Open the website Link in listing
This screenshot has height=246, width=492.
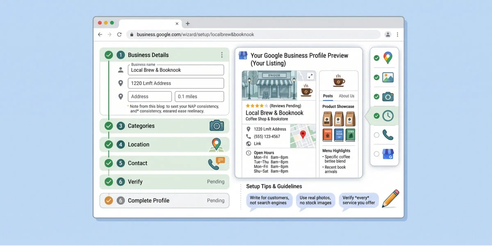257,143
